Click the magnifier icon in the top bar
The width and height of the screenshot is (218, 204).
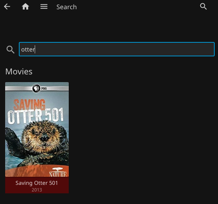[203, 7]
